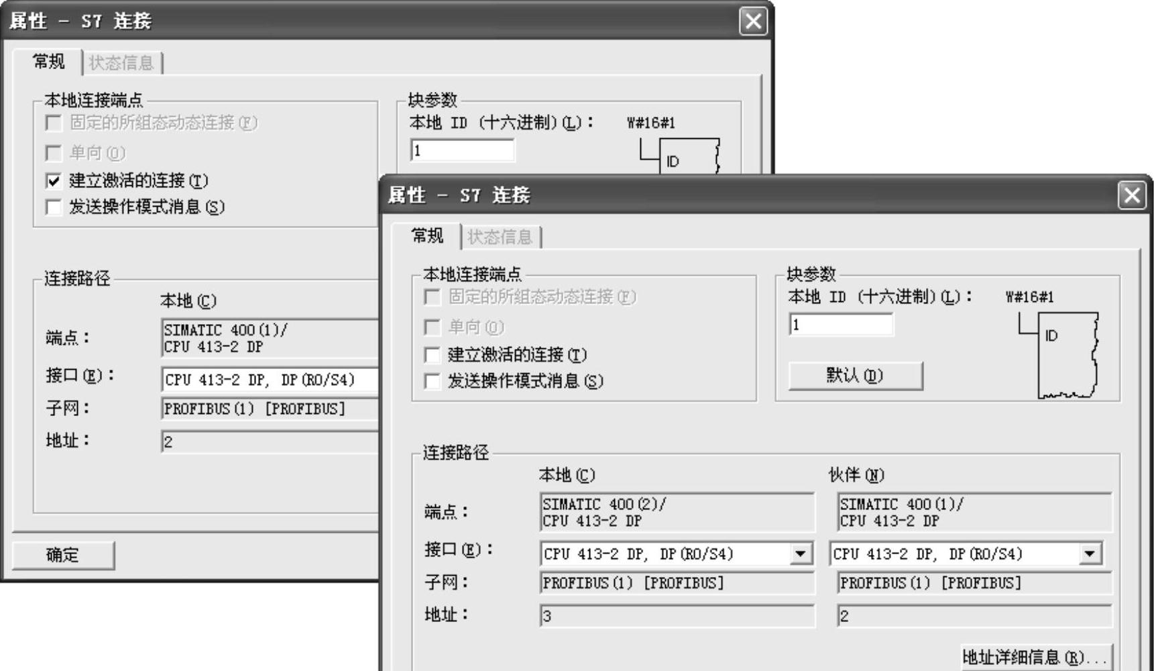This screenshot has height=671, width=1154.
Task: Open the 常规 tab in the back dialog
Action: pyautogui.click(x=49, y=62)
